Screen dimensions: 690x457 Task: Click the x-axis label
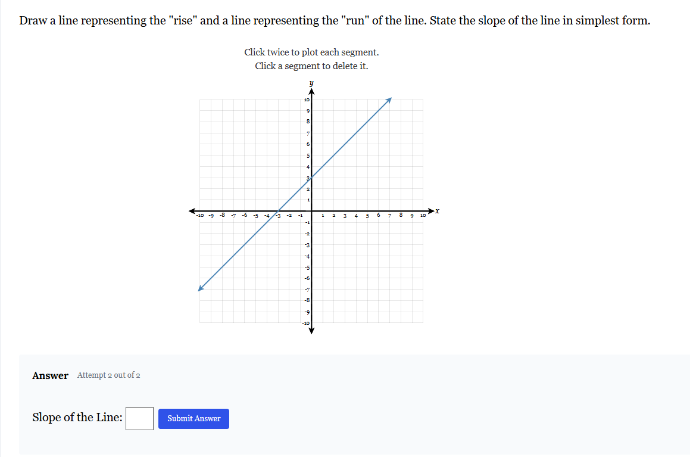[438, 210]
